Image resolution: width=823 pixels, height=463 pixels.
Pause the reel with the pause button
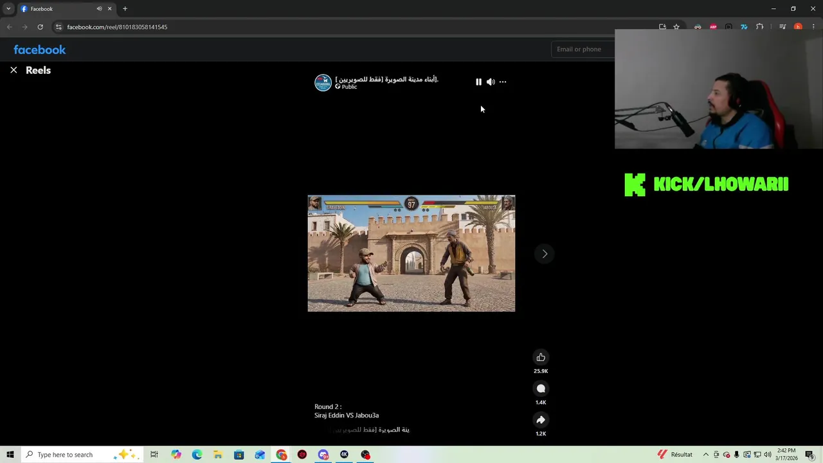pos(478,82)
